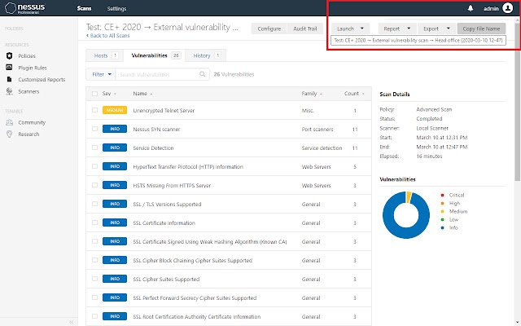Select all vulnerabilities header checkbox
This screenshot has width=521, height=326.
94,94
